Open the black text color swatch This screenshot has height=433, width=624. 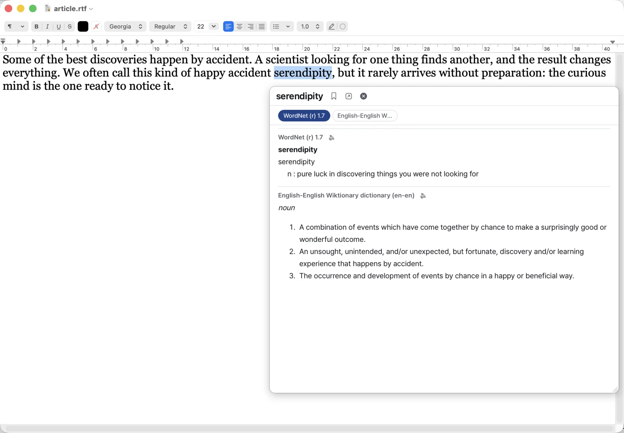(x=83, y=26)
